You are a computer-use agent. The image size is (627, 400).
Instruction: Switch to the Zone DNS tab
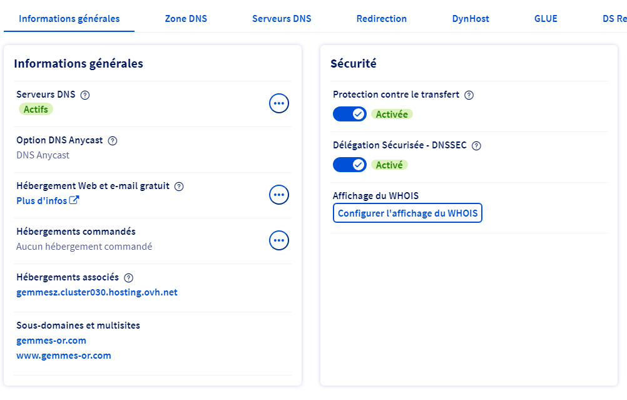[186, 19]
